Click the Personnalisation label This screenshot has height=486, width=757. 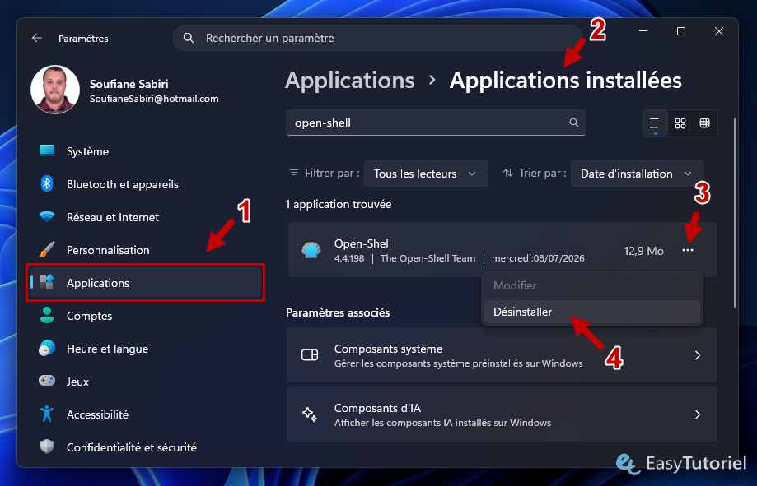point(108,250)
